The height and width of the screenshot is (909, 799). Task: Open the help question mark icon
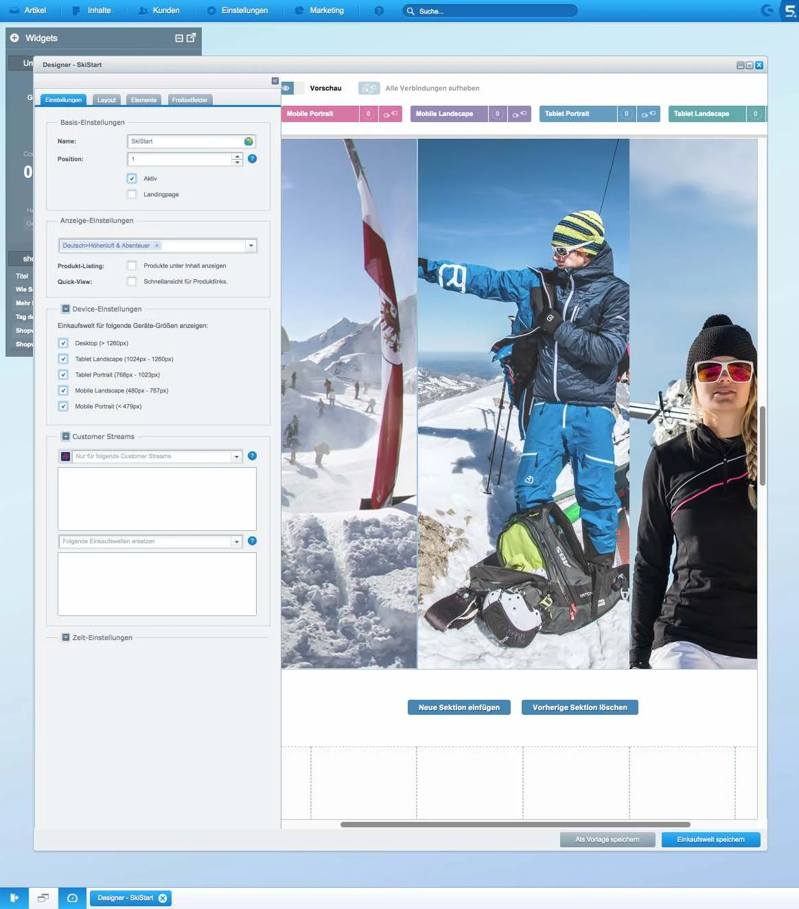378,10
